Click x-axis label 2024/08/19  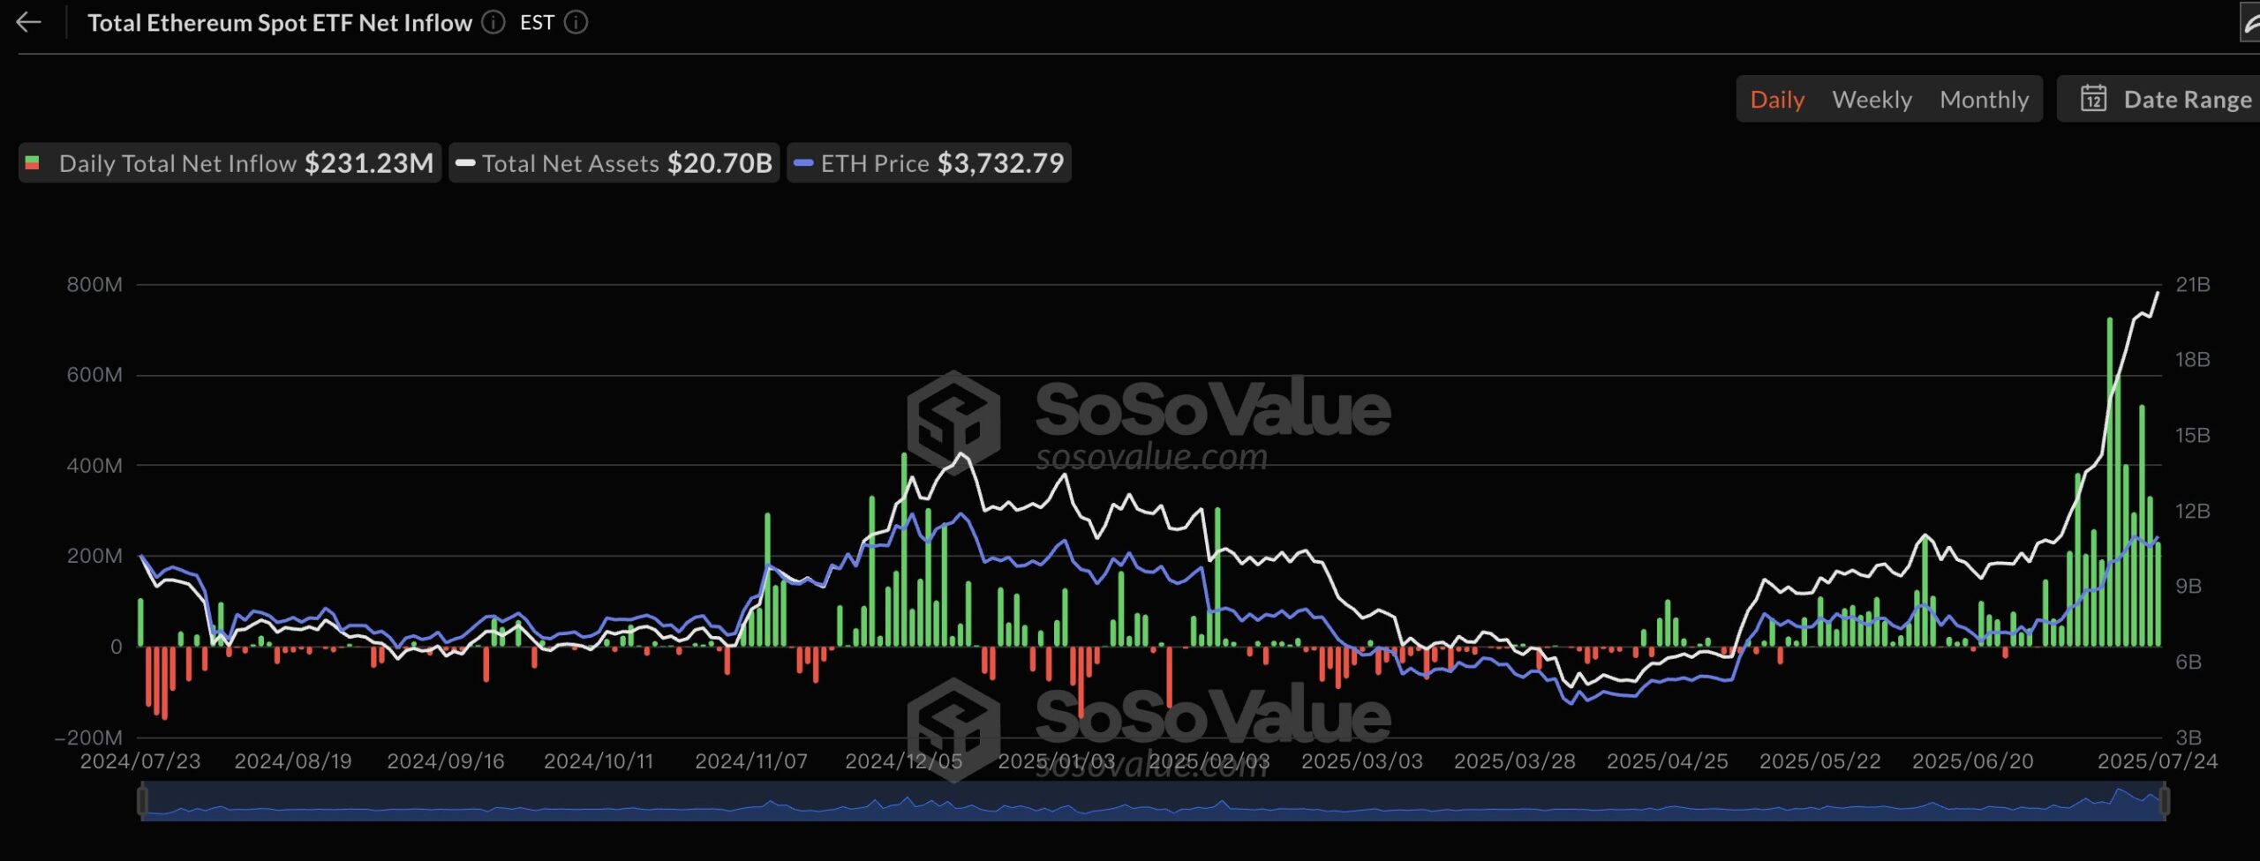[x=293, y=761]
